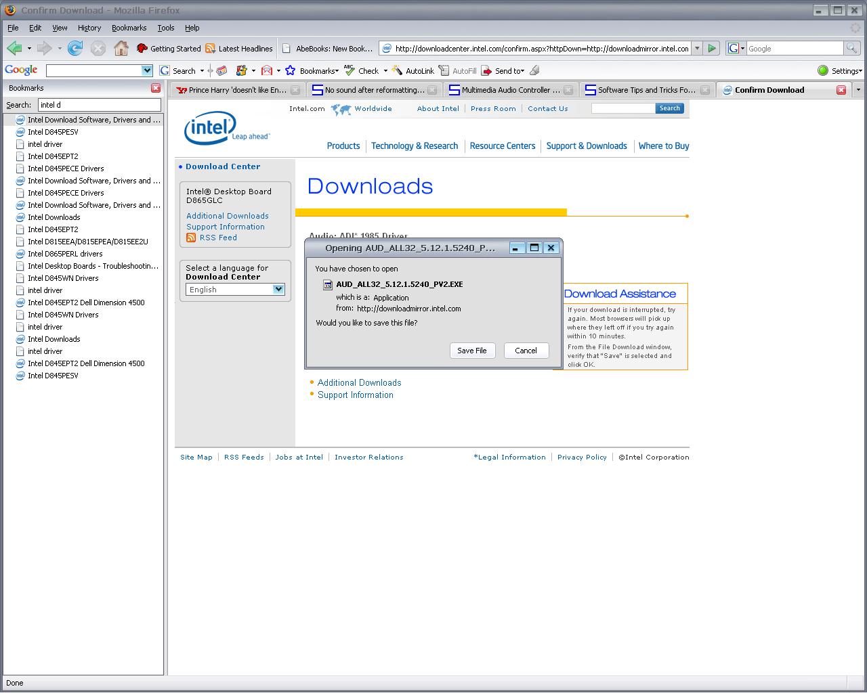Open the Edit menu
This screenshot has height=693, width=867.
[x=35, y=28]
